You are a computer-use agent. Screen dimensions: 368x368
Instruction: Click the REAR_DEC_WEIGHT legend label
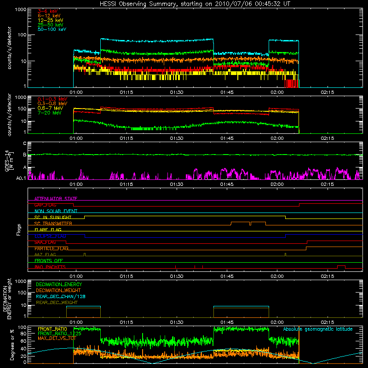point(57,303)
